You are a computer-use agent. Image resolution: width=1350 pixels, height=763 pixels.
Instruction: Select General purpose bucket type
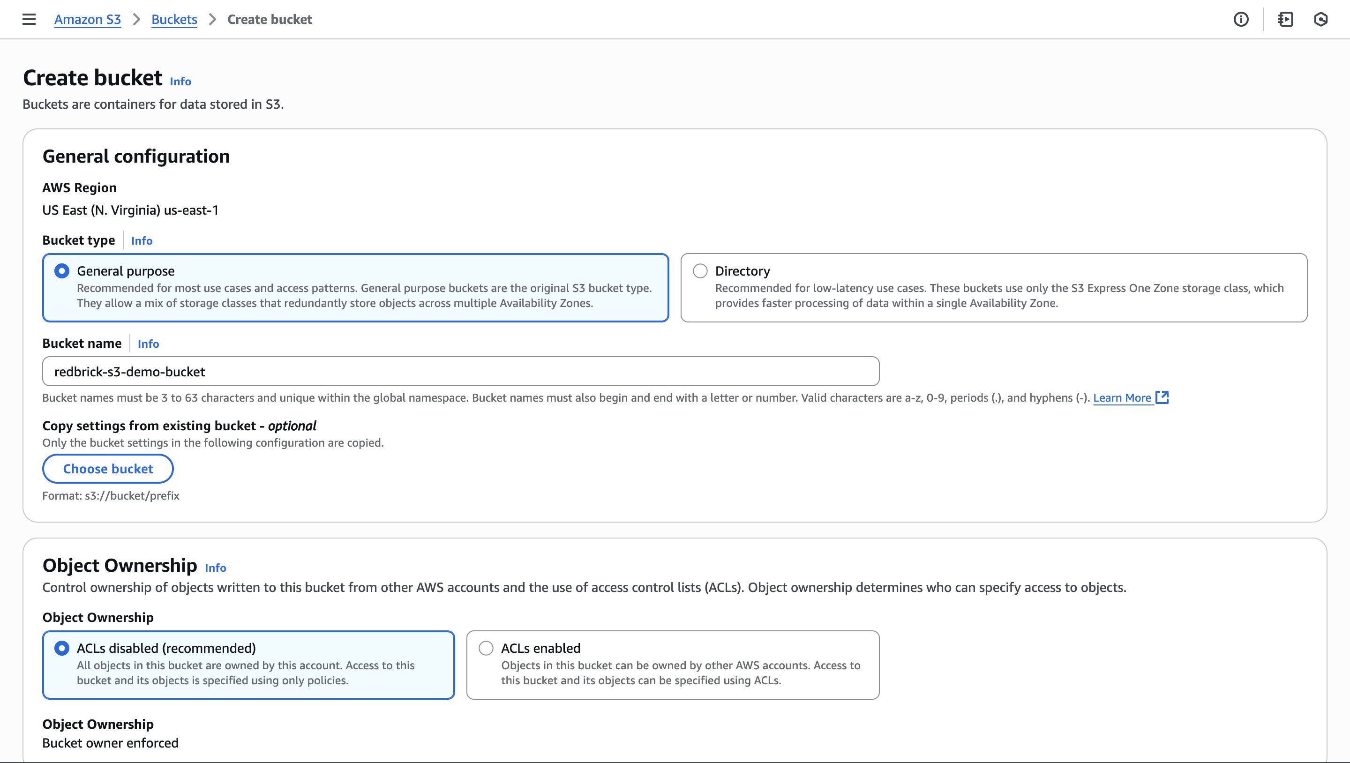point(62,271)
